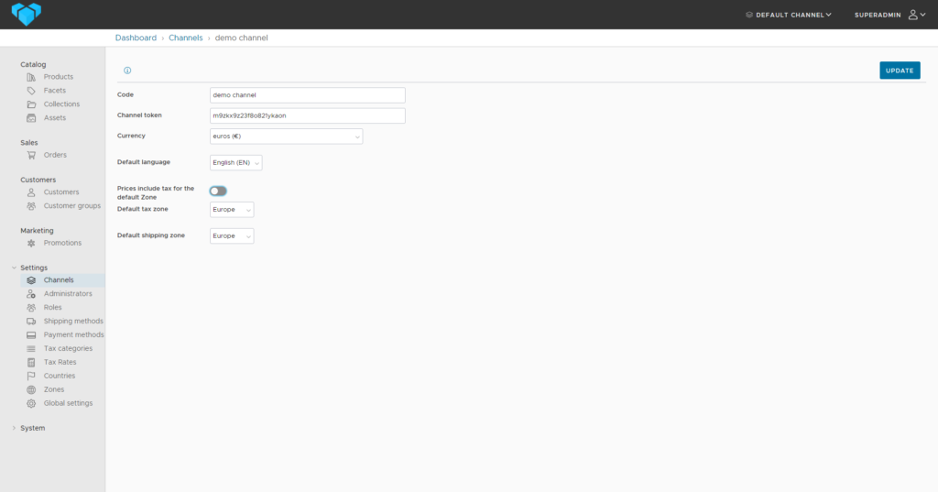Open Countries in the sidebar
The image size is (938, 492).
60,377
